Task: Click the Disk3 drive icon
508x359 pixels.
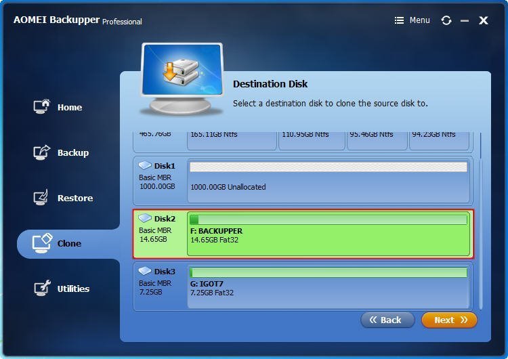Action: pos(145,270)
